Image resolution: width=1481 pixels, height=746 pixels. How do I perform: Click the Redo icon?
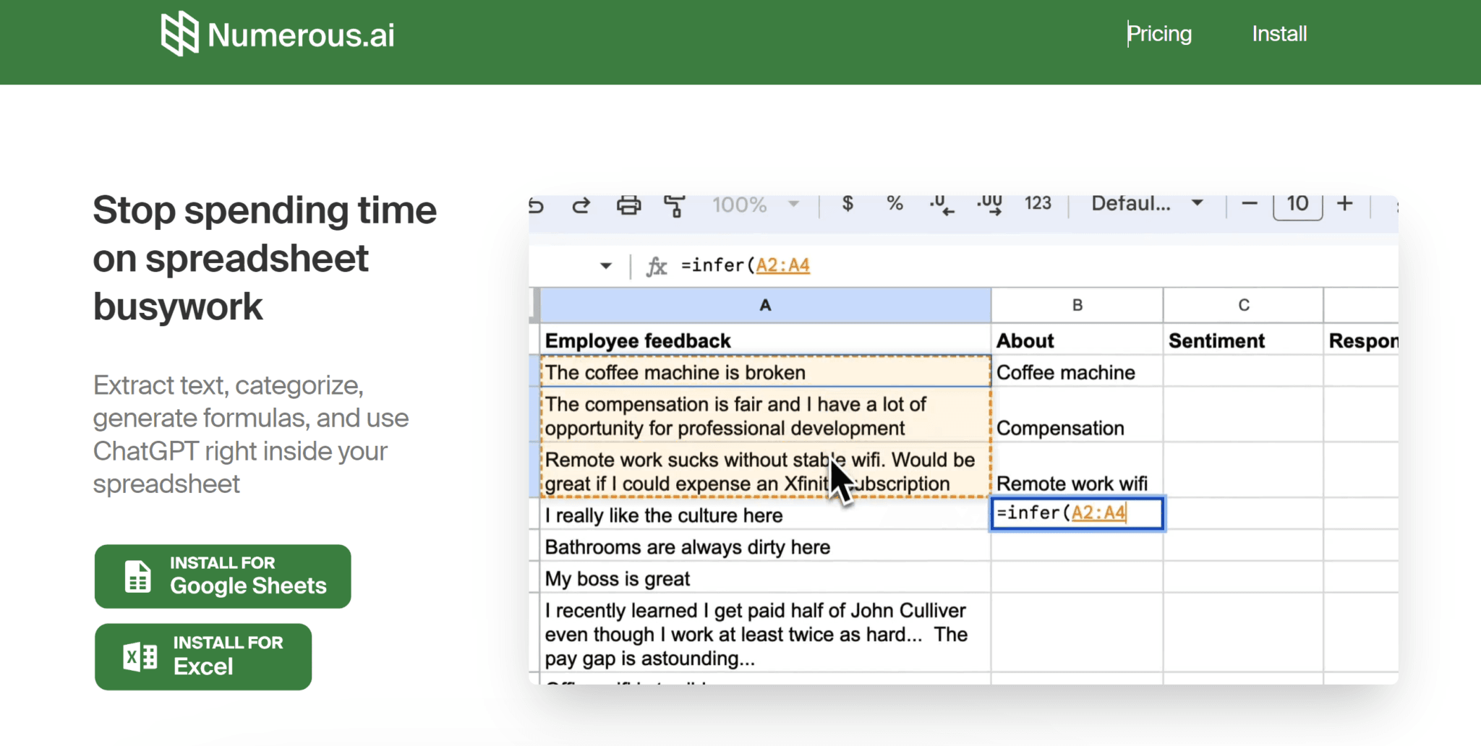[x=581, y=205]
